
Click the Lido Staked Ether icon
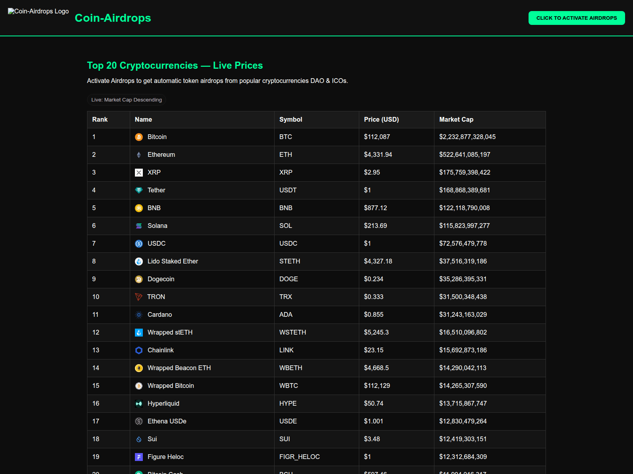pyautogui.click(x=139, y=261)
